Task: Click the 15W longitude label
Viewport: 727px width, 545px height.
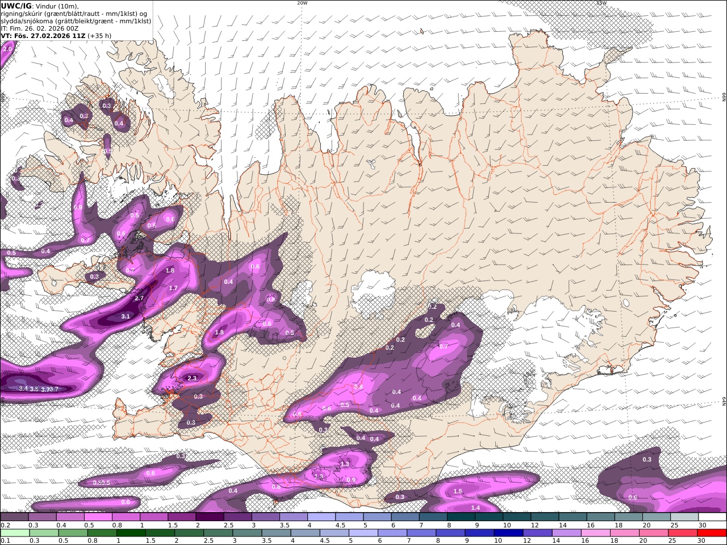Action: tap(601, 3)
